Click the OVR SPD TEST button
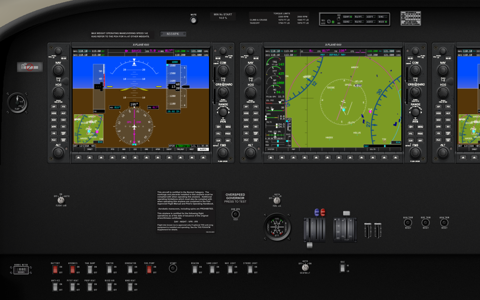 (x=236, y=214)
